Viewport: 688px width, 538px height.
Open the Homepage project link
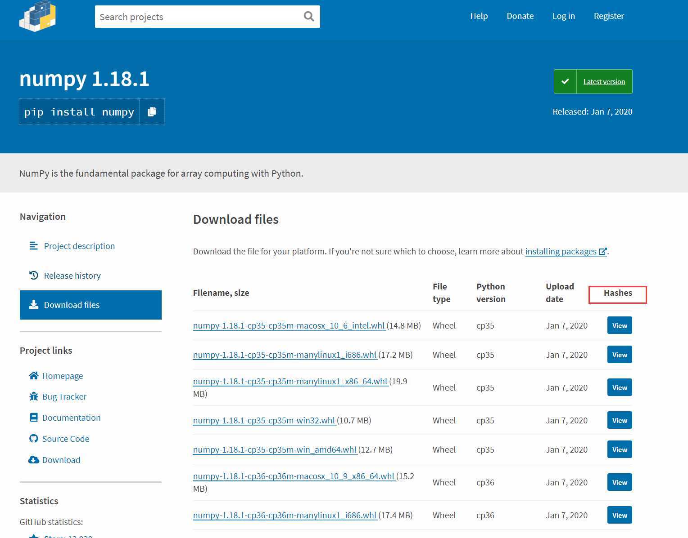(x=63, y=376)
